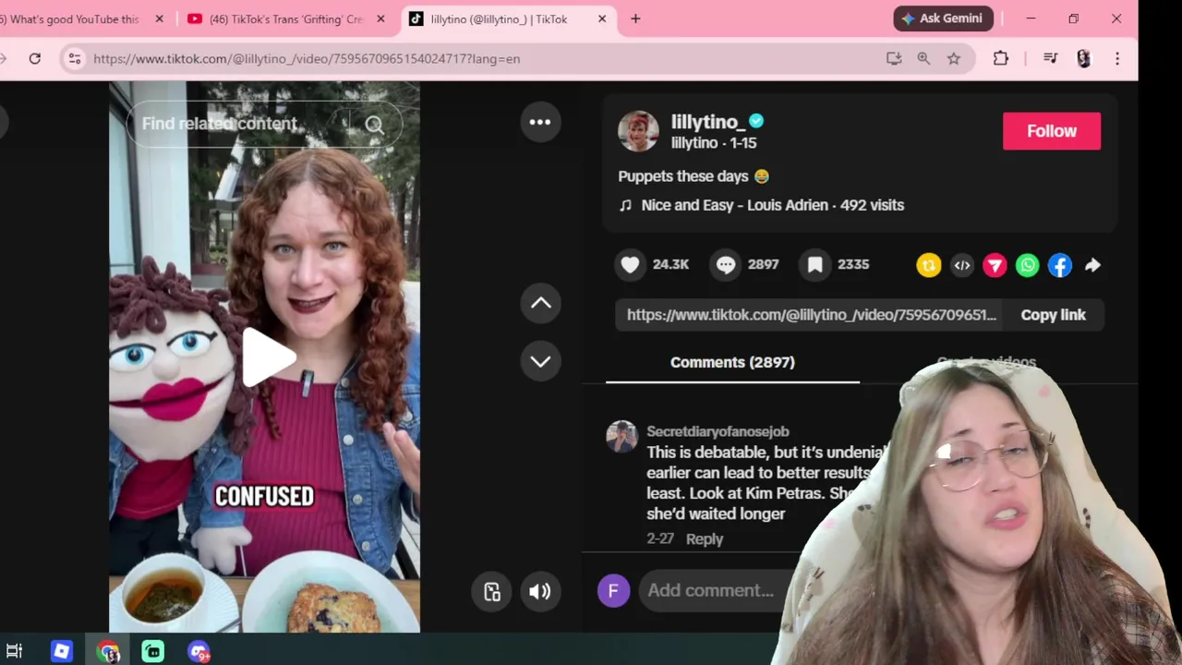
Task: Click the Copy link button
Action: coord(1053,315)
